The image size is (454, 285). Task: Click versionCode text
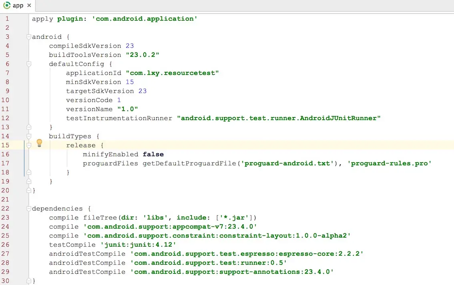(89, 100)
